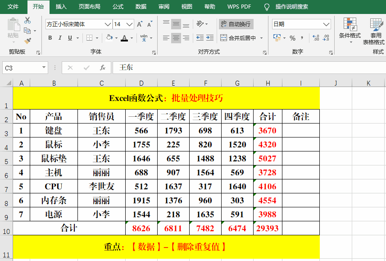Expand Merge & Center dropdown arrow
The image size is (386, 261).
(261, 38)
